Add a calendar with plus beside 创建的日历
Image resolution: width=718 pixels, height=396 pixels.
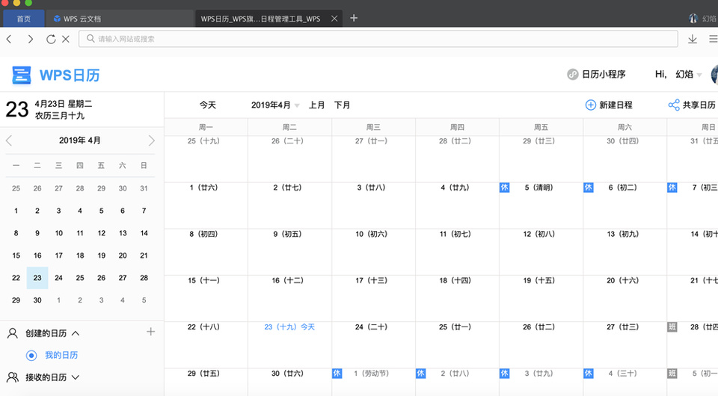coord(150,332)
